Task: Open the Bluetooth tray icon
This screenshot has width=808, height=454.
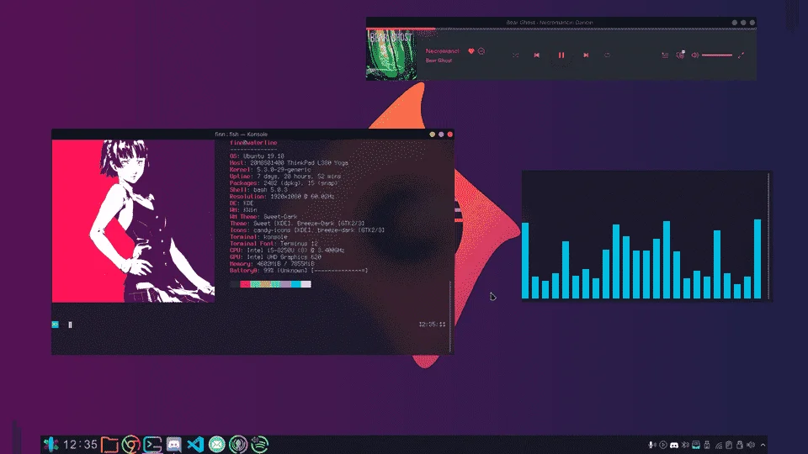Action: click(x=685, y=445)
